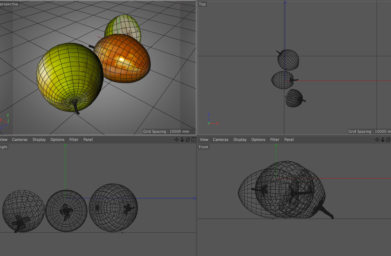
Task: Open the Filter menu of the Right viewport
Action: [x=74, y=139]
